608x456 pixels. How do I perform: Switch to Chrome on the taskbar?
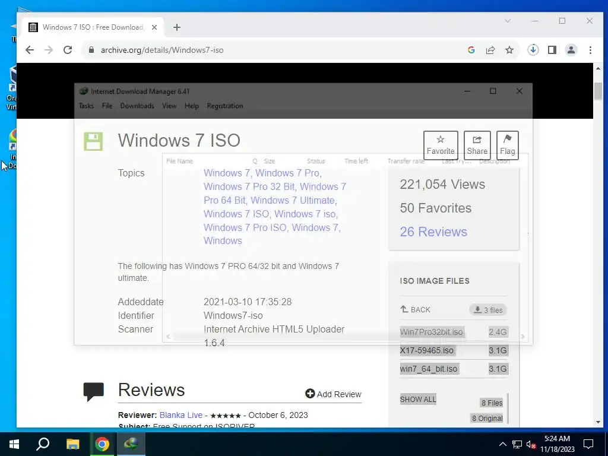[102, 444]
